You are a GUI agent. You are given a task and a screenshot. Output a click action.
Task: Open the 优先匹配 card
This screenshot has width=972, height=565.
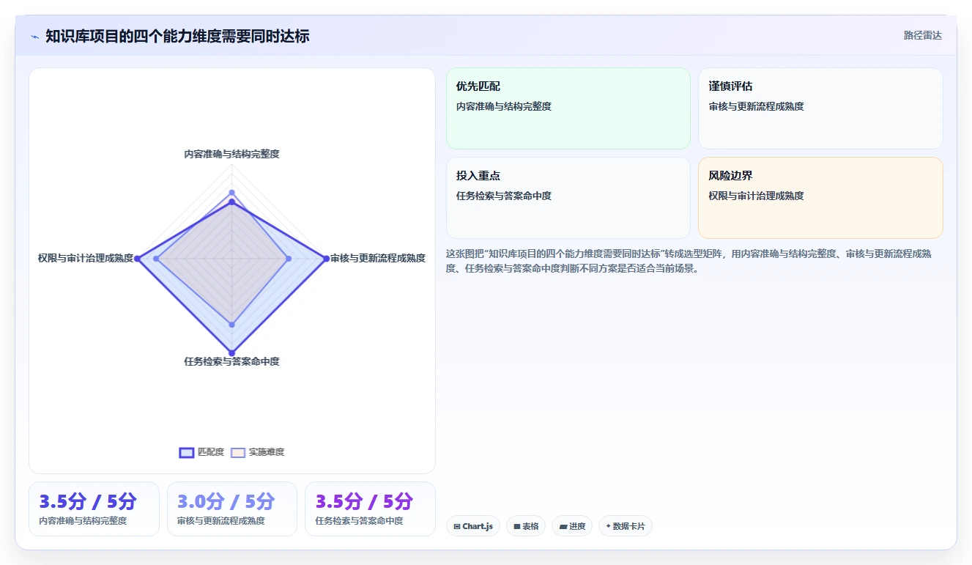[x=568, y=108]
